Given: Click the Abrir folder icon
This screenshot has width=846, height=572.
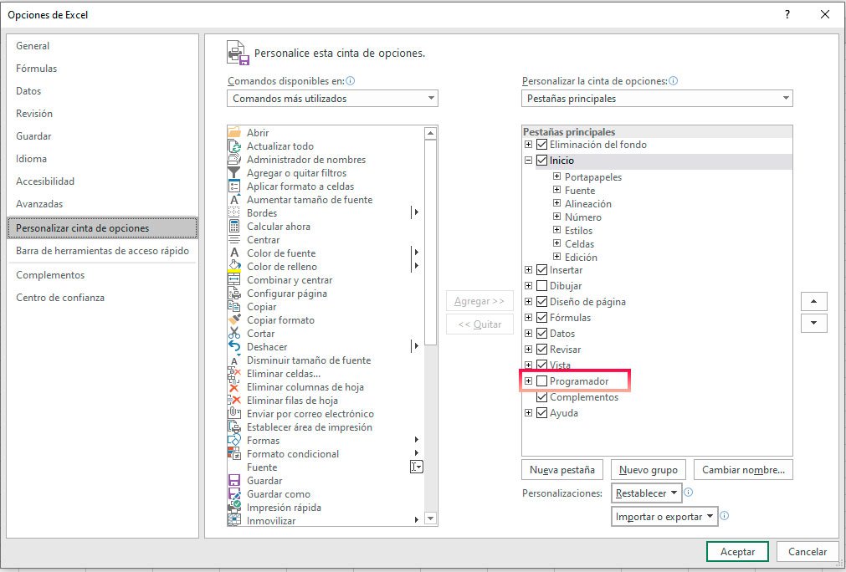Looking at the screenshot, I should pos(234,133).
